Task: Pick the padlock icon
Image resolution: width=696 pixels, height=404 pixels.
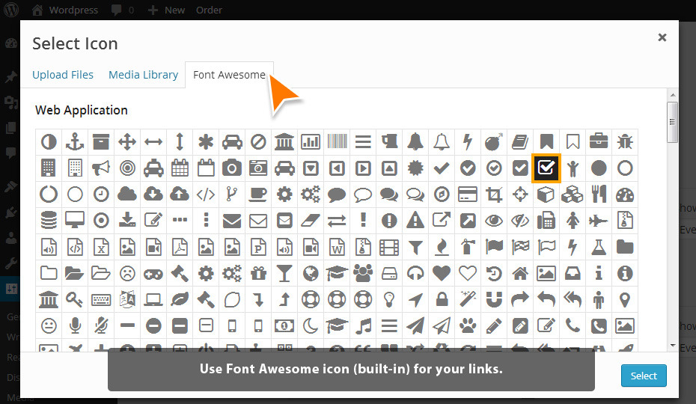Action: tap(442, 299)
